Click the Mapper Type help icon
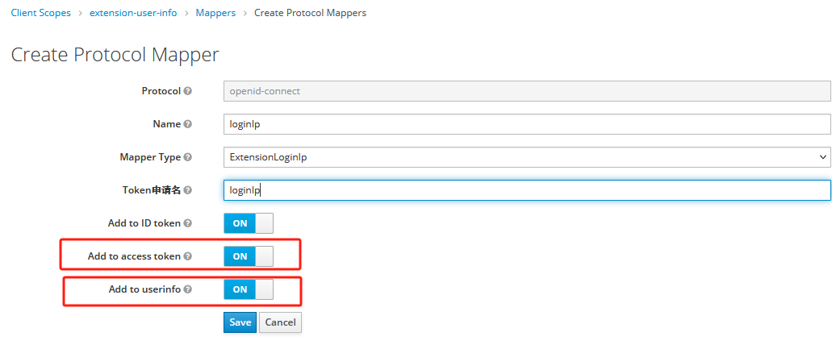Image resolution: width=832 pixels, height=345 pixels. pos(188,157)
